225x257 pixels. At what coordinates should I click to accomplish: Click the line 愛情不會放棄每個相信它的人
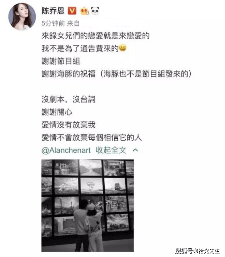[x=91, y=137]
